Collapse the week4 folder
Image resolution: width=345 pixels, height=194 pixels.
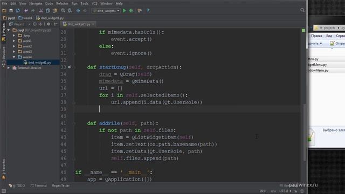tap(14, 57)
